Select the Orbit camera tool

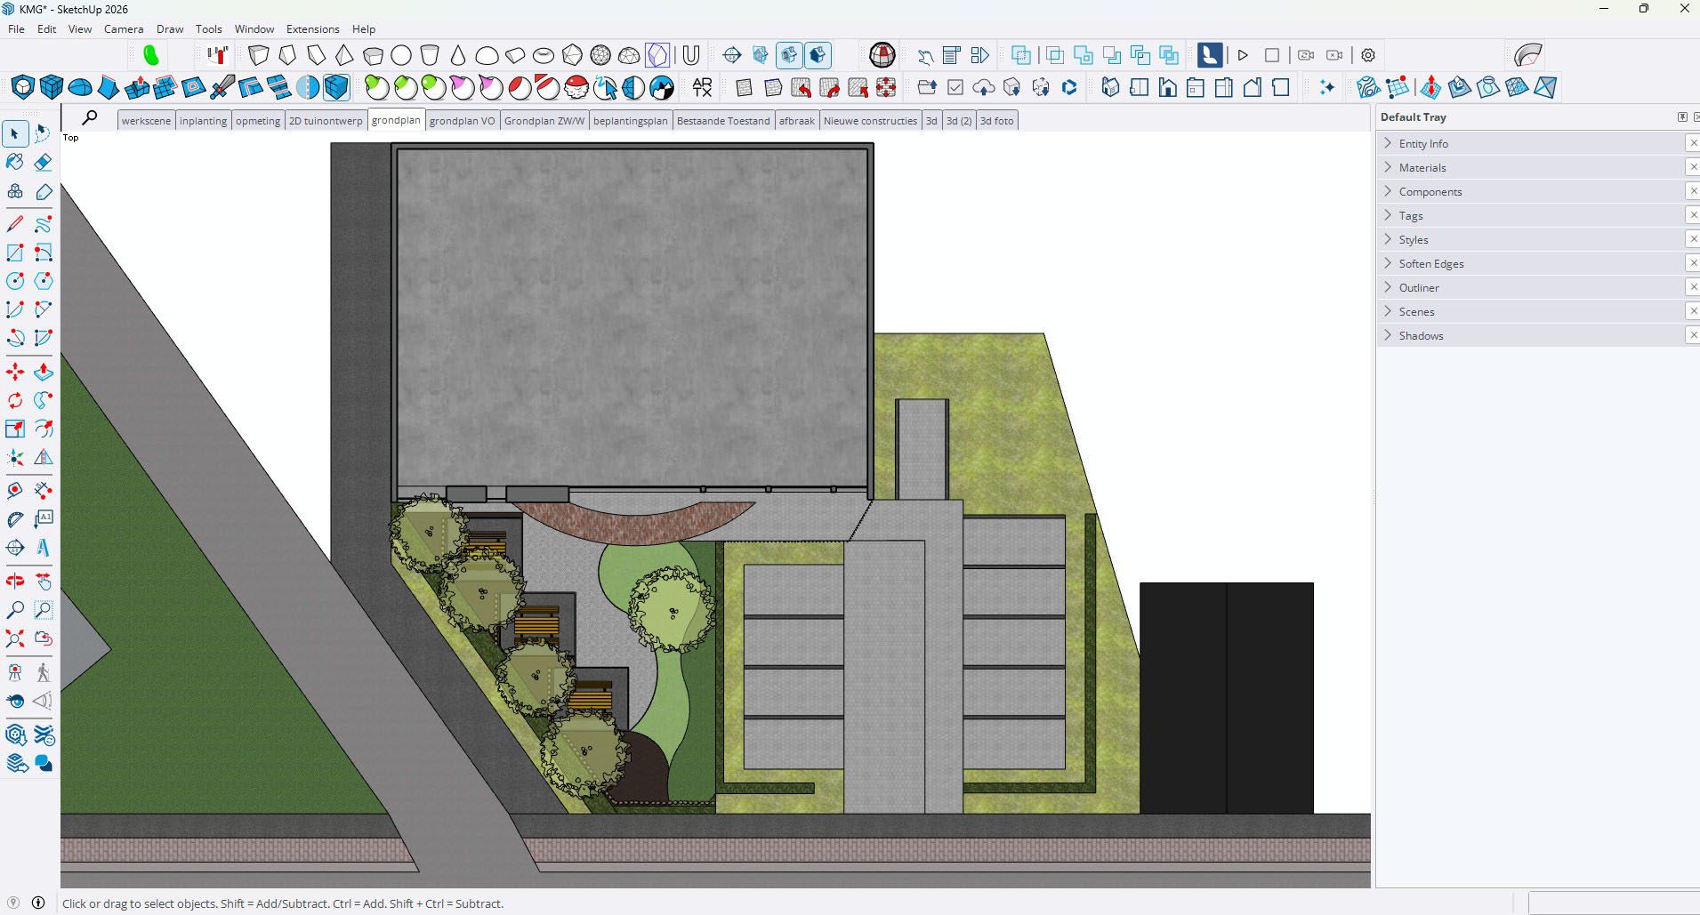tap(15, 581)
